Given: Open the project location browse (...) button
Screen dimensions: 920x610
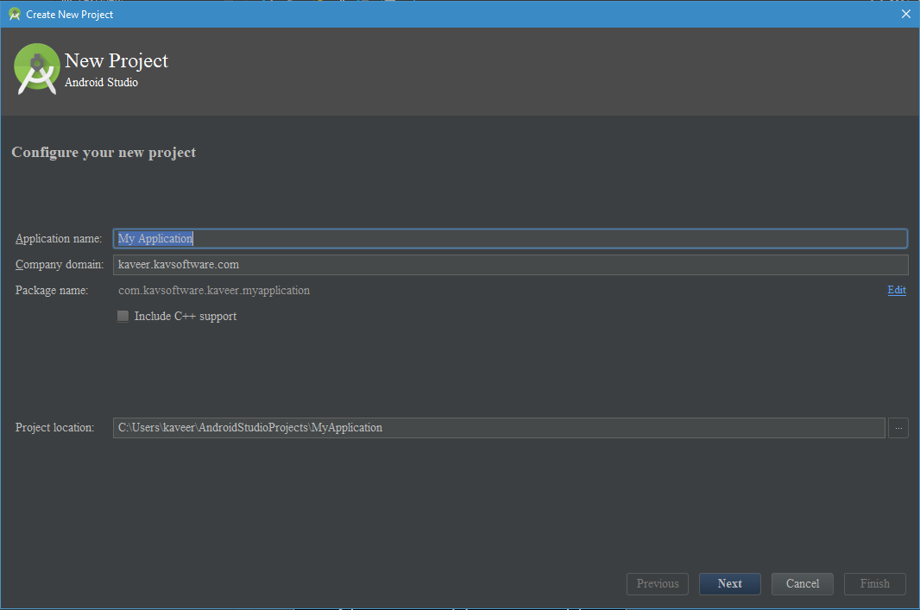Looking at the screenshot, I should tap(898, 428).
